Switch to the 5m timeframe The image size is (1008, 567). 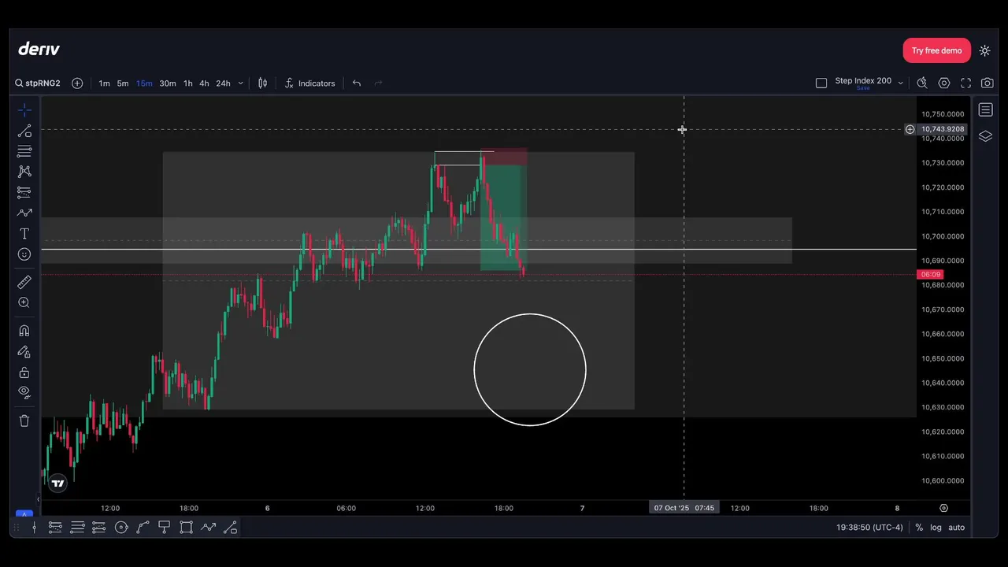(x=123, y=83)
